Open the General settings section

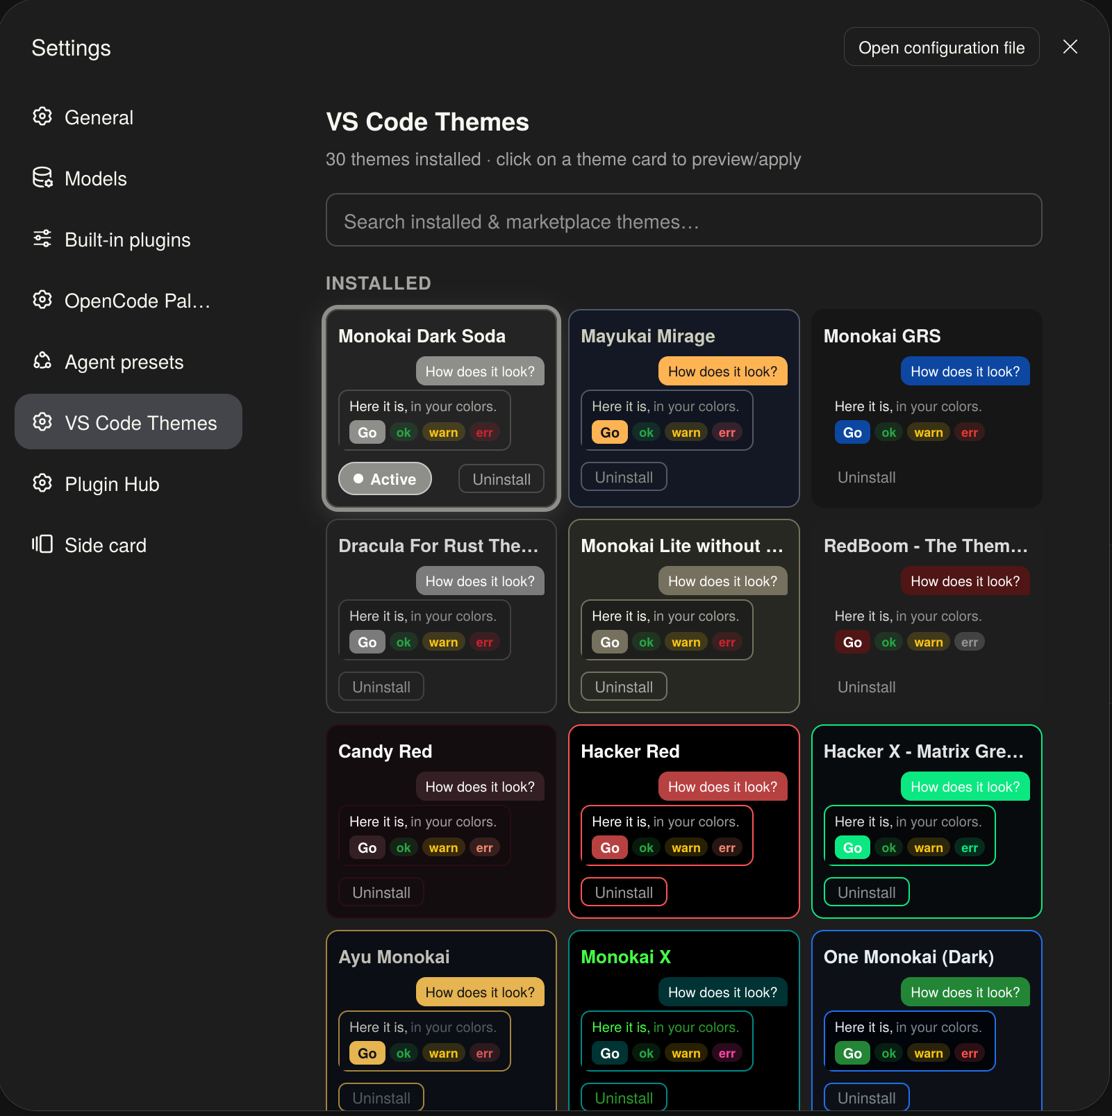128,117
